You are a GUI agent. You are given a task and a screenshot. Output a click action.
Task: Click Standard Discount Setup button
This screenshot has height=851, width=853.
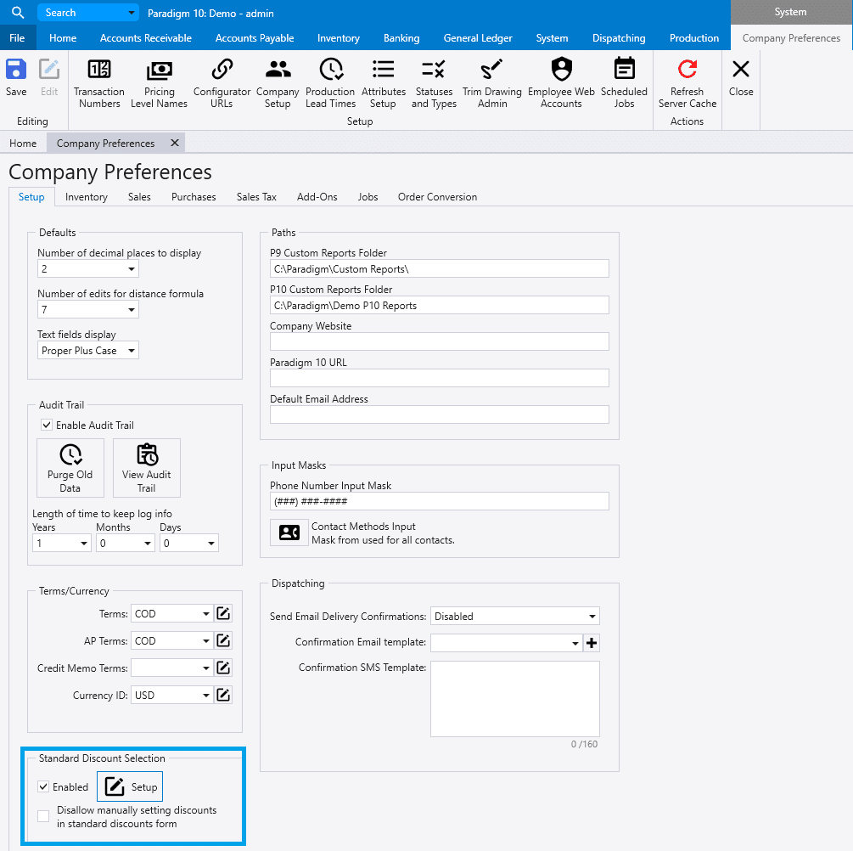[x=130, y=786]
